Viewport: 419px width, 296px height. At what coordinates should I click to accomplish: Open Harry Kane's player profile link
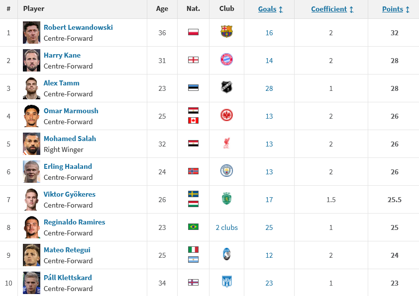click(x=62, y=55)
